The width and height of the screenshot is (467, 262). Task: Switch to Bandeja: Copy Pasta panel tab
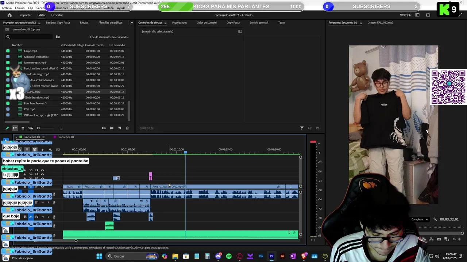(58, 23)
